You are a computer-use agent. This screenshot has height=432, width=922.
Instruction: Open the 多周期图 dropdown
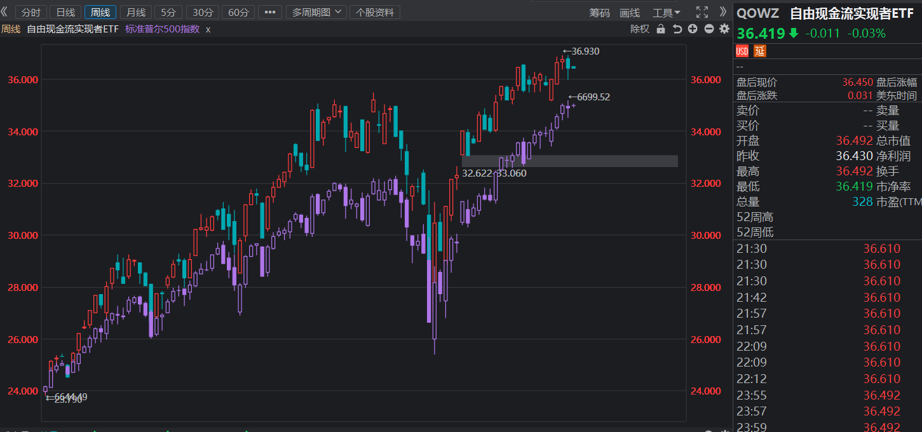click(x=316, y=12)
